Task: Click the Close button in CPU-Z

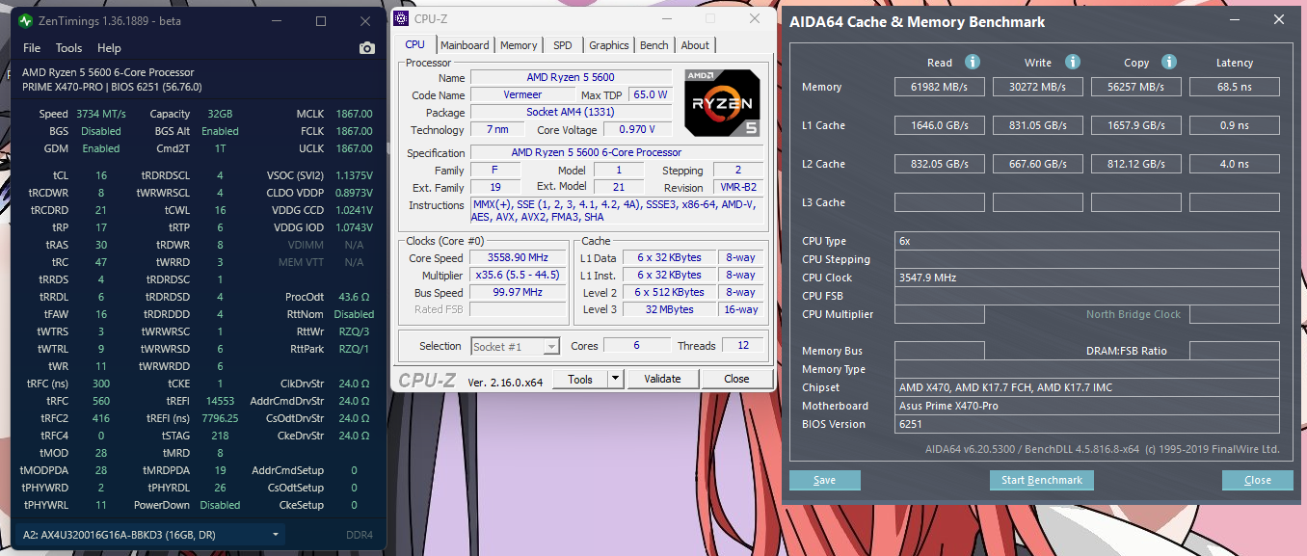Action: [x=736, y=380]
